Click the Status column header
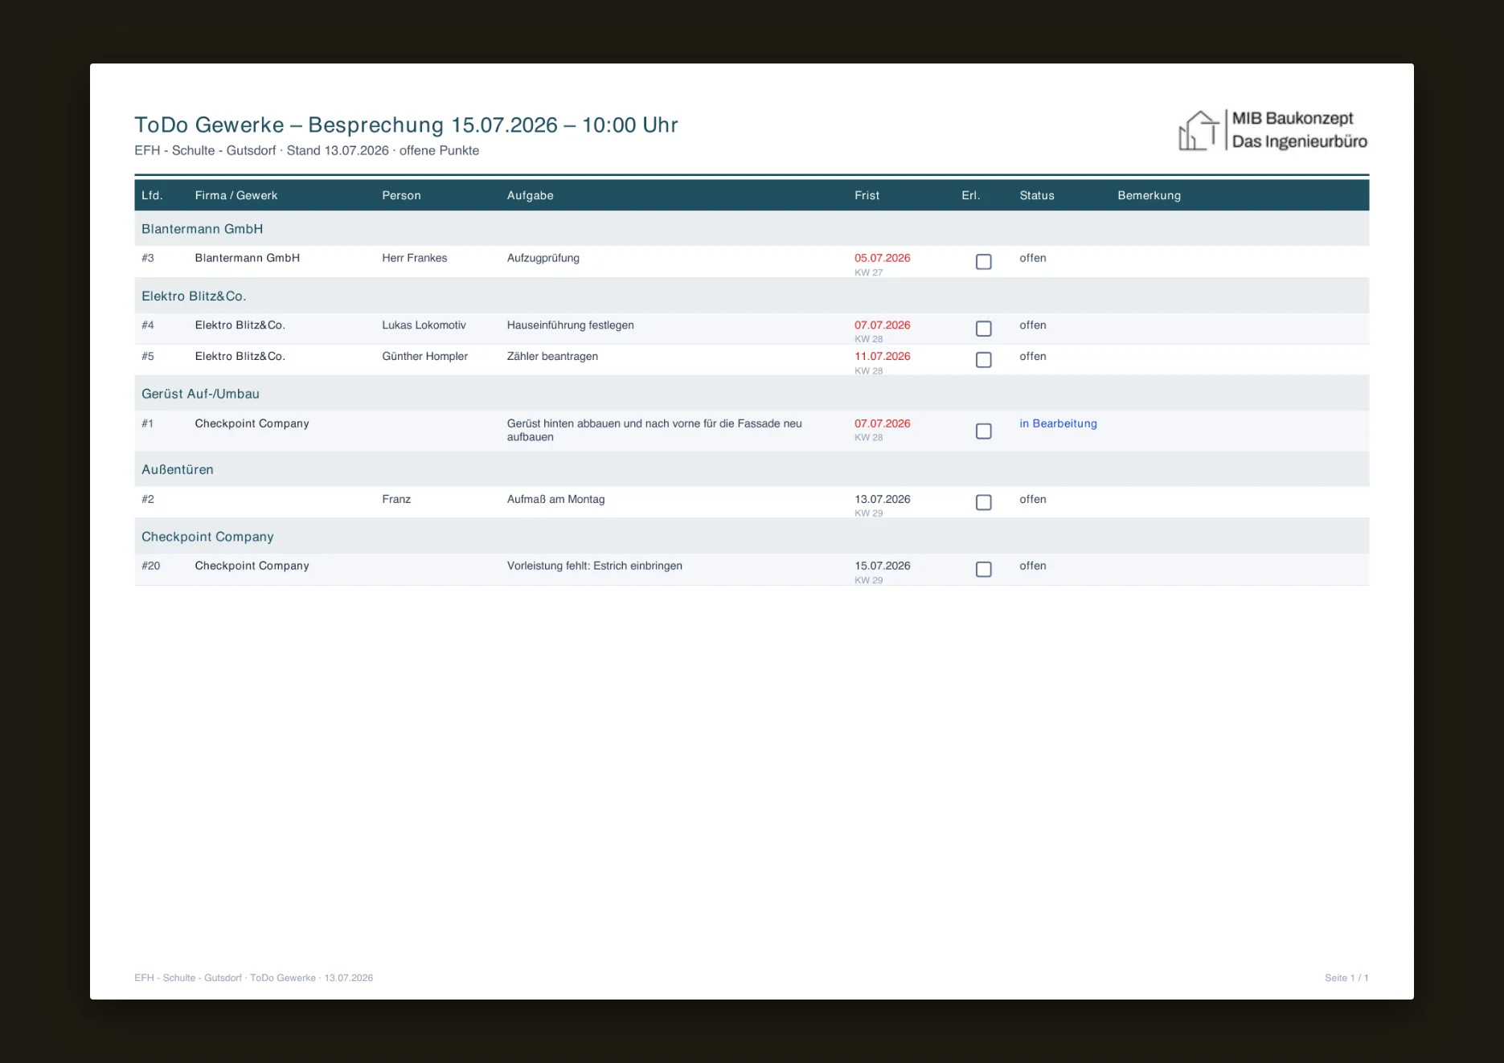The width and height of the screenshot is (1504, 1063). pos(1037,195)
